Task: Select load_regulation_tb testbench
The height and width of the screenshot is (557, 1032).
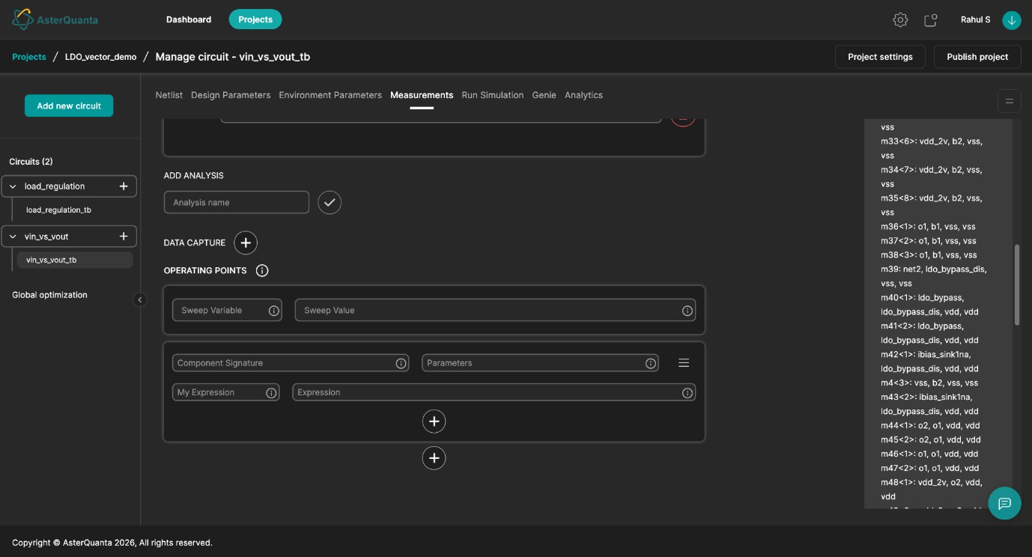Action: pos(58,210)
